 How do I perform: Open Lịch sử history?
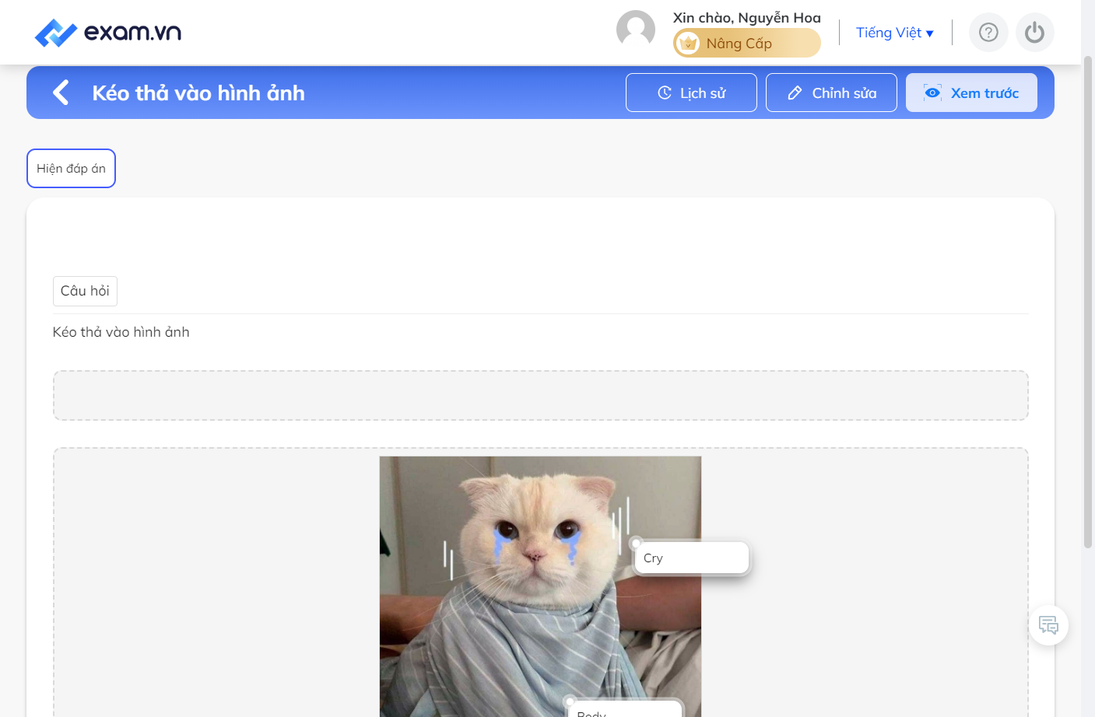coord(691,93)
